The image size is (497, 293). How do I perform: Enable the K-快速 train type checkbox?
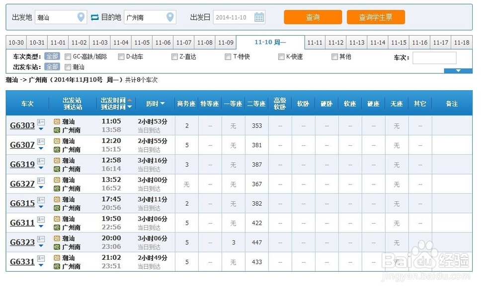(281, 57)
